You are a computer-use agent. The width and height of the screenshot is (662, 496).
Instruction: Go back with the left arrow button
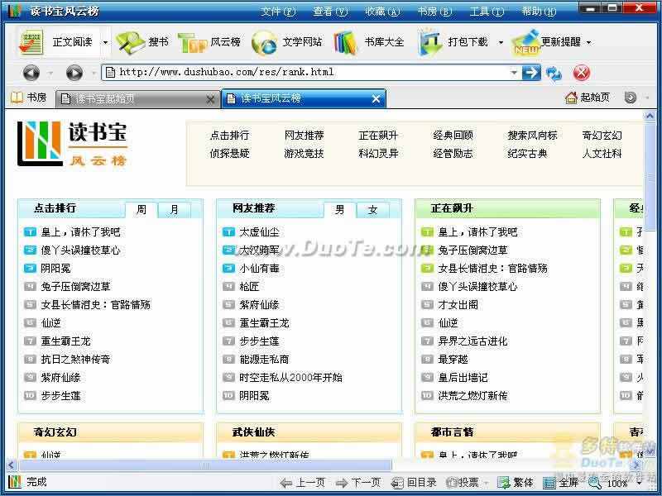pyautogui.click(x=31, y=73)
